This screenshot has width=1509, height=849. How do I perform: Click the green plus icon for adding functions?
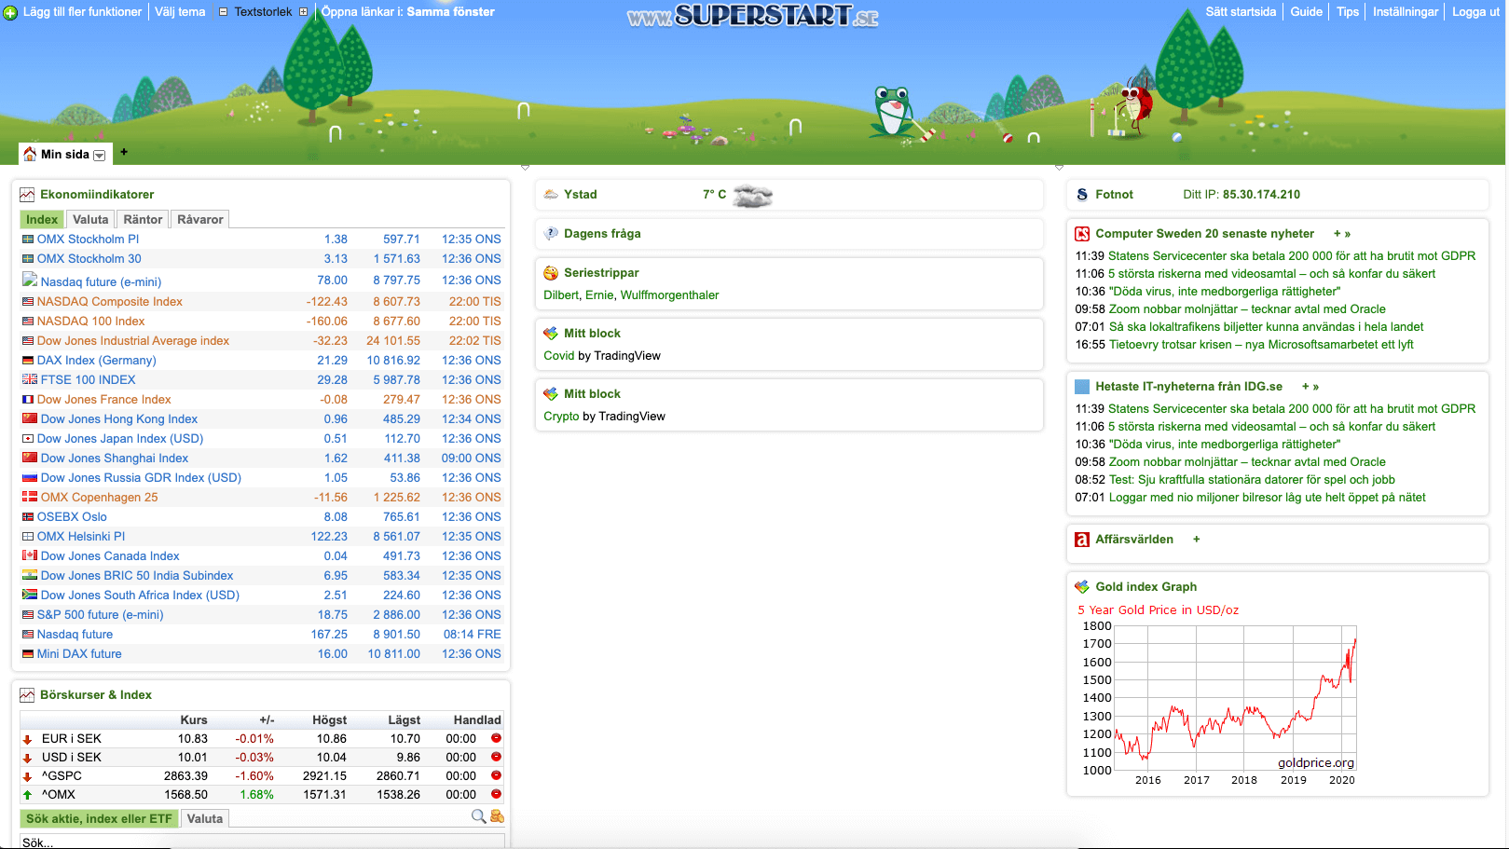click(10, 12)
